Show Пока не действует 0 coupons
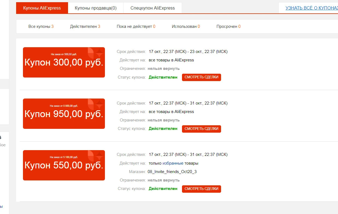This screenshot has height=214, width=338. [136, 26]
